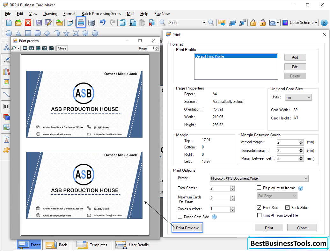Click the red X close-document toolbar icon
330x251 pixels.
[28, 23]
